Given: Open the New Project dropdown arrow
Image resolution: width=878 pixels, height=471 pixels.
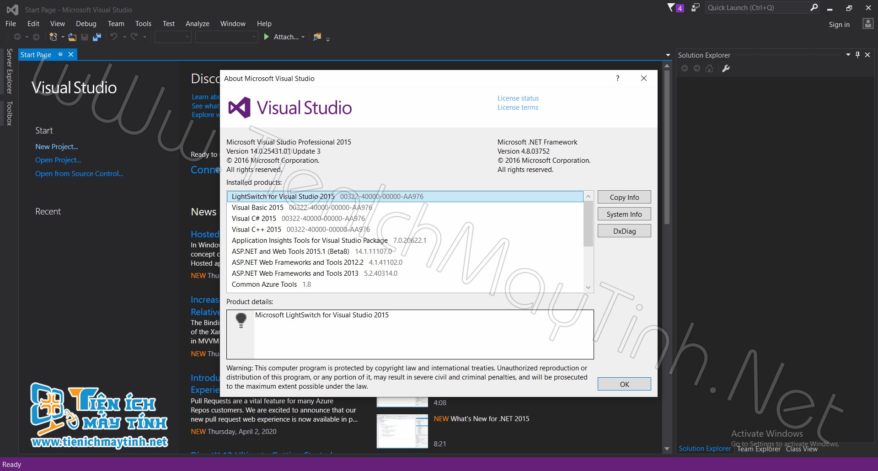Looking at the screenshot, I should tap(63, 37).
